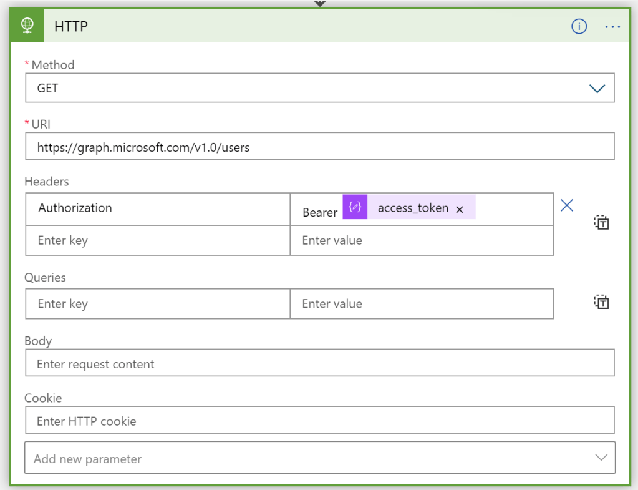Delete the Authorization header row with blue X
This screenshot has height=490, width=638.
click(x=566, y=205)
